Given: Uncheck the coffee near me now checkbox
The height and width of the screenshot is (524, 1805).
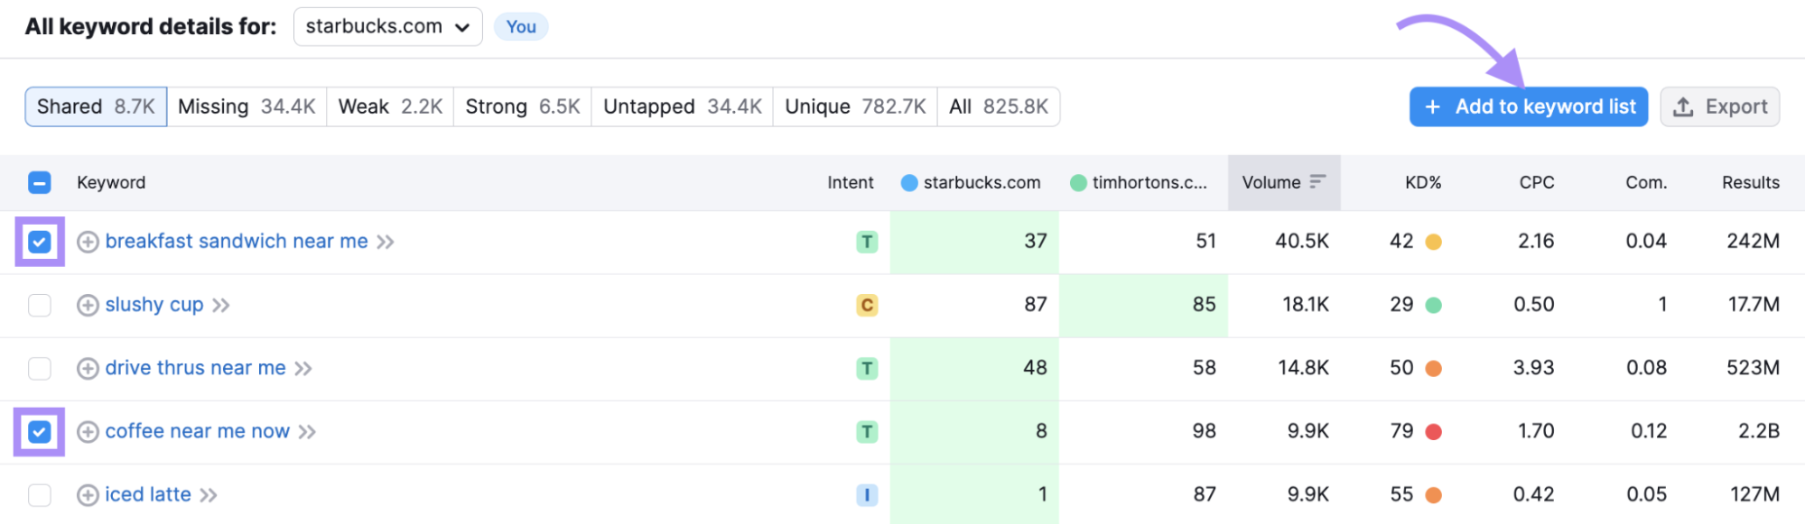Looking at the screenshot, I should point(40,432).
